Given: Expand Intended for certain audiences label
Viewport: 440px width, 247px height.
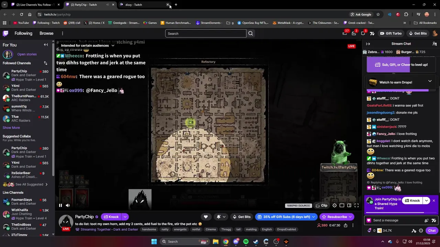Looking at the screenshot, I should [x=88, y=45].
